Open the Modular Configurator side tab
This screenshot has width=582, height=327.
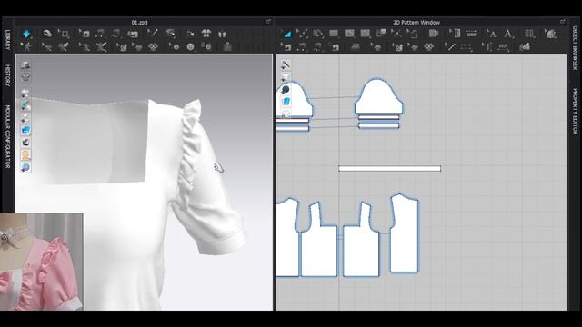coord(7,136)
